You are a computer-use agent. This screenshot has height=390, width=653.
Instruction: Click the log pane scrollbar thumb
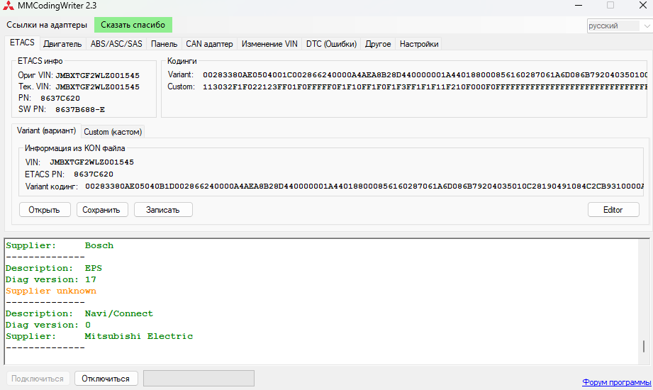pos(643,346)
